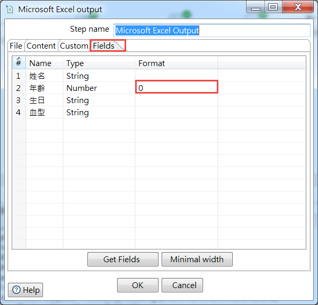Screen dimensions: 318x305
Task: Click the Type column header
Action: tap(99, 63)
